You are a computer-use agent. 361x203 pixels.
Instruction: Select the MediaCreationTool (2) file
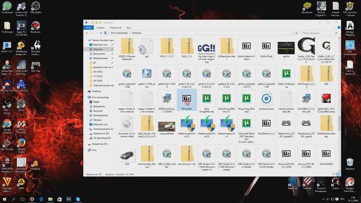[206, 126]
